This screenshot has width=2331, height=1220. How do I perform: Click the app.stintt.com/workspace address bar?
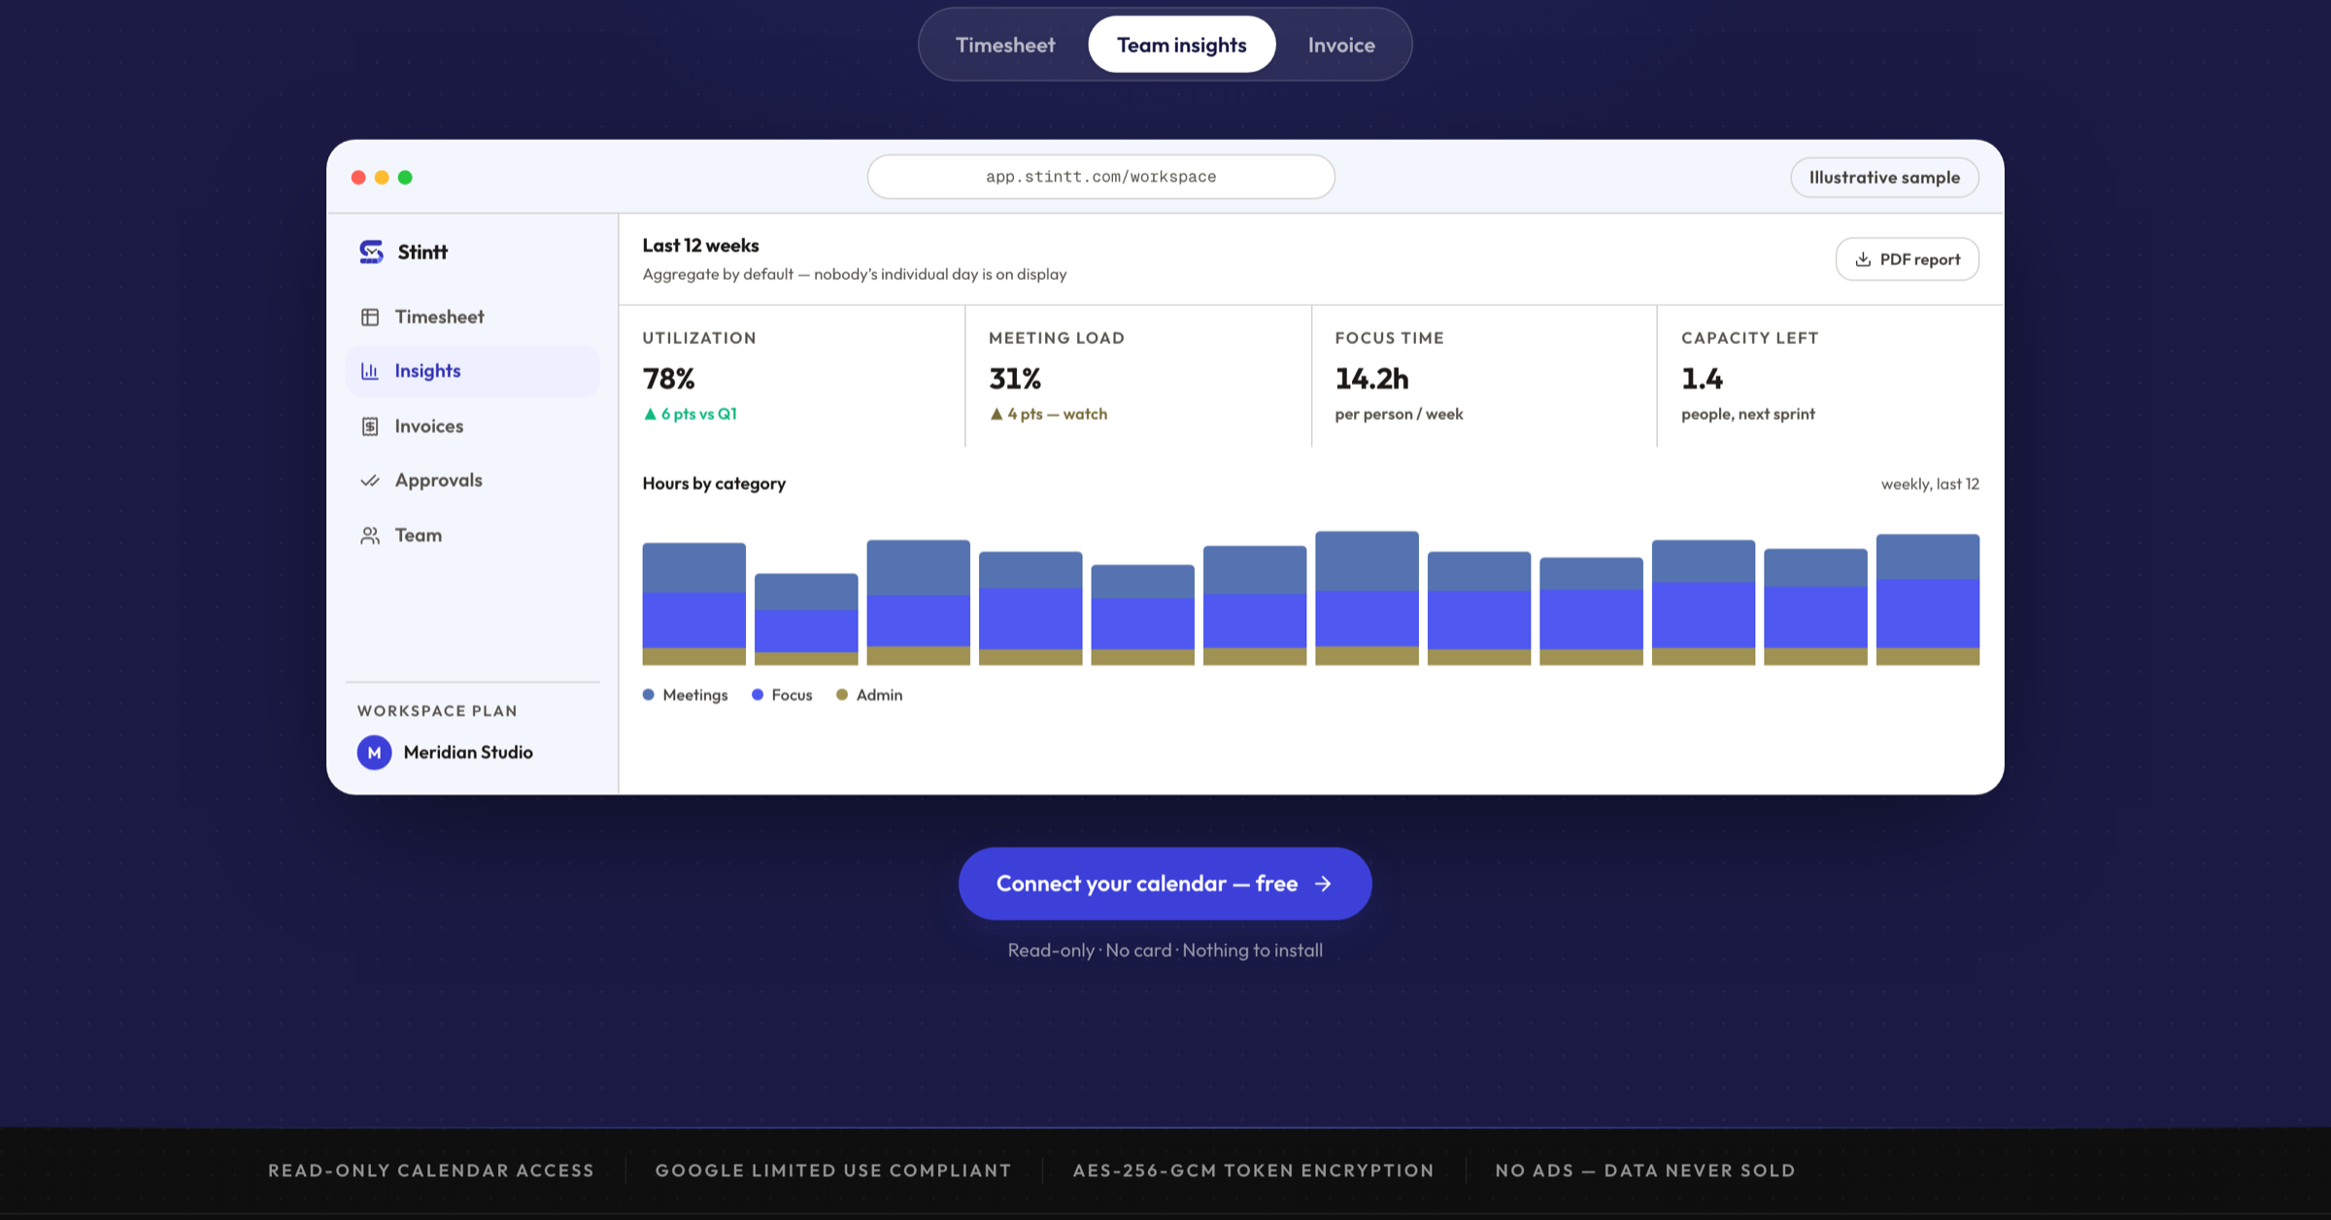(x=1100, y=177)
